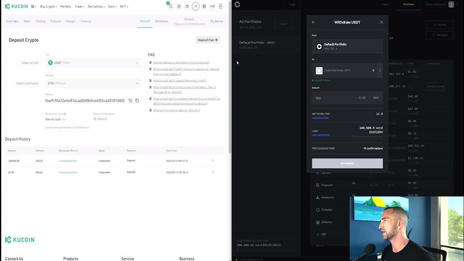Open the Markets menu item
464x261 pixels.
pos(66,7)
